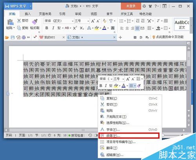Save document with floppy disk icon
The width and height of the screenshot is (196, 160).
[x=13, y=38]
